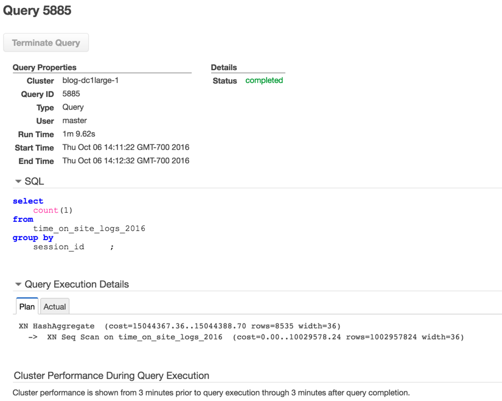Click the select keyword in SQL
502x401 pixels.
tap(28, 201)
